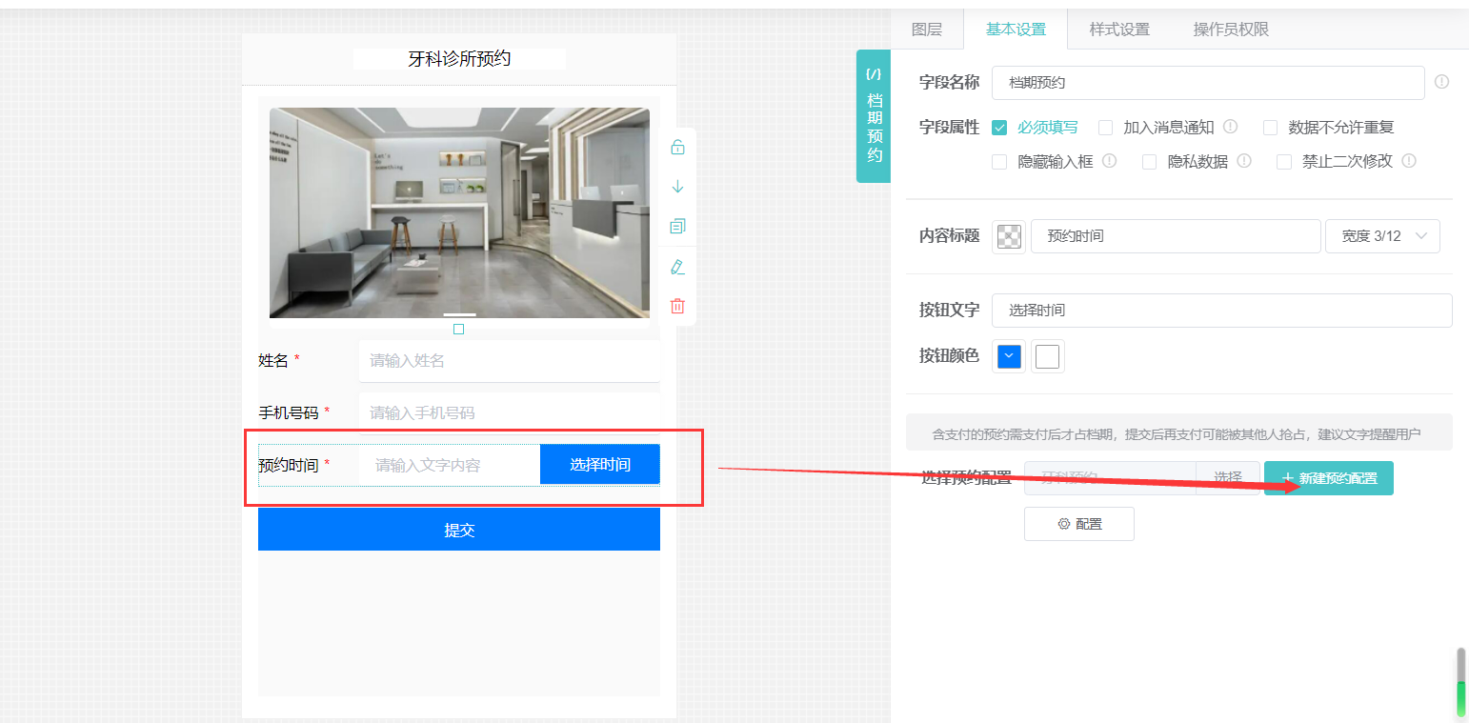1469x723 pixels.
Task: Click the 预约时间 field label in form
Action: (x=289, y=465)
